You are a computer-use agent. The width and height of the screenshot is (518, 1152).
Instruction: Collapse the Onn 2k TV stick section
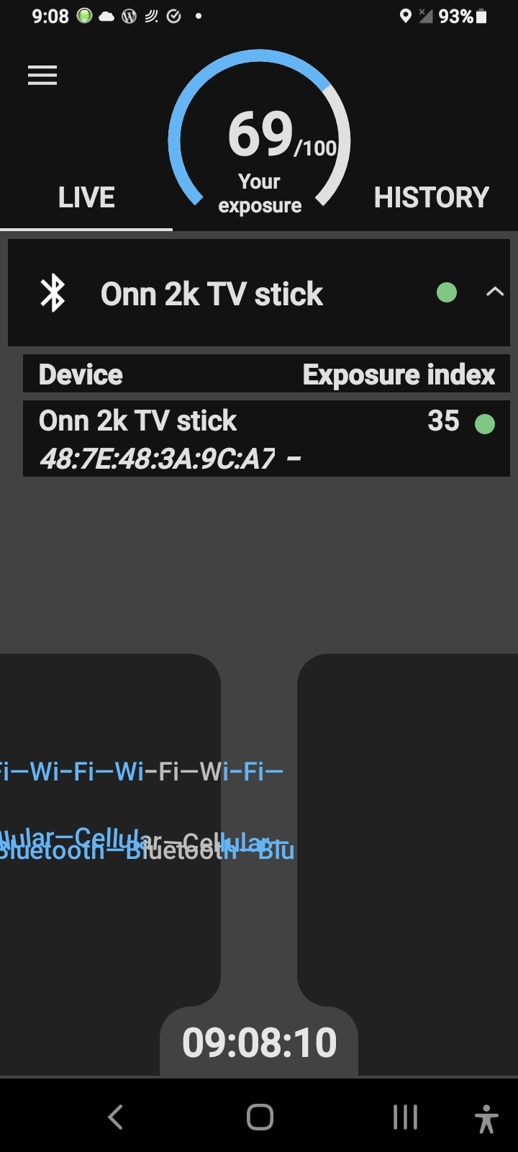click(494, 292)
